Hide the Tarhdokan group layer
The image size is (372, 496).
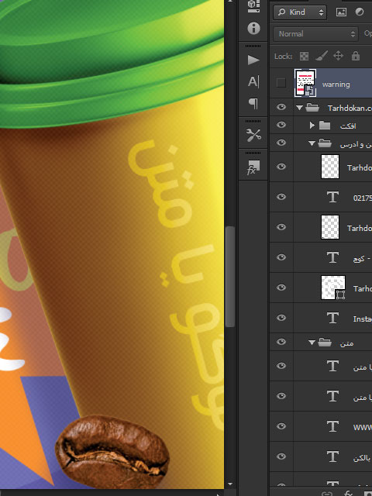[x=281, y=107]
